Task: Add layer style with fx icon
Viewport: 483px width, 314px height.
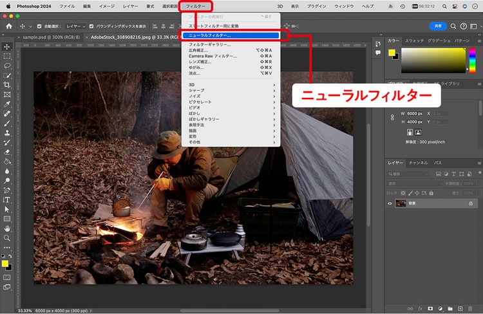Action: point(420,308)
